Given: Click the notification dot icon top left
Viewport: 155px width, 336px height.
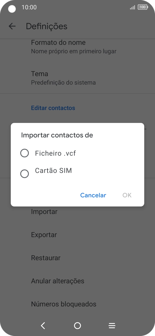Looking at the screenshot, I should (x=11, y=8).
